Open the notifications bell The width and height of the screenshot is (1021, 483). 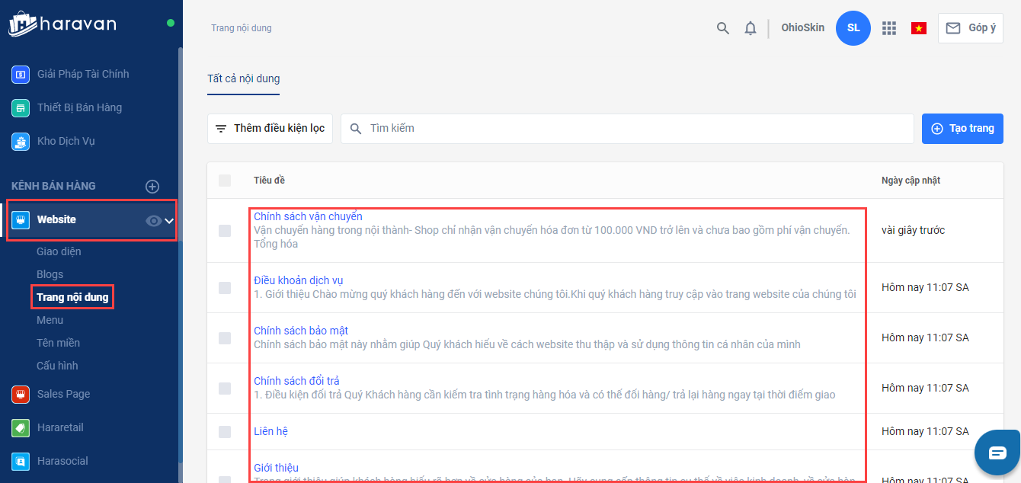(751, 28)
